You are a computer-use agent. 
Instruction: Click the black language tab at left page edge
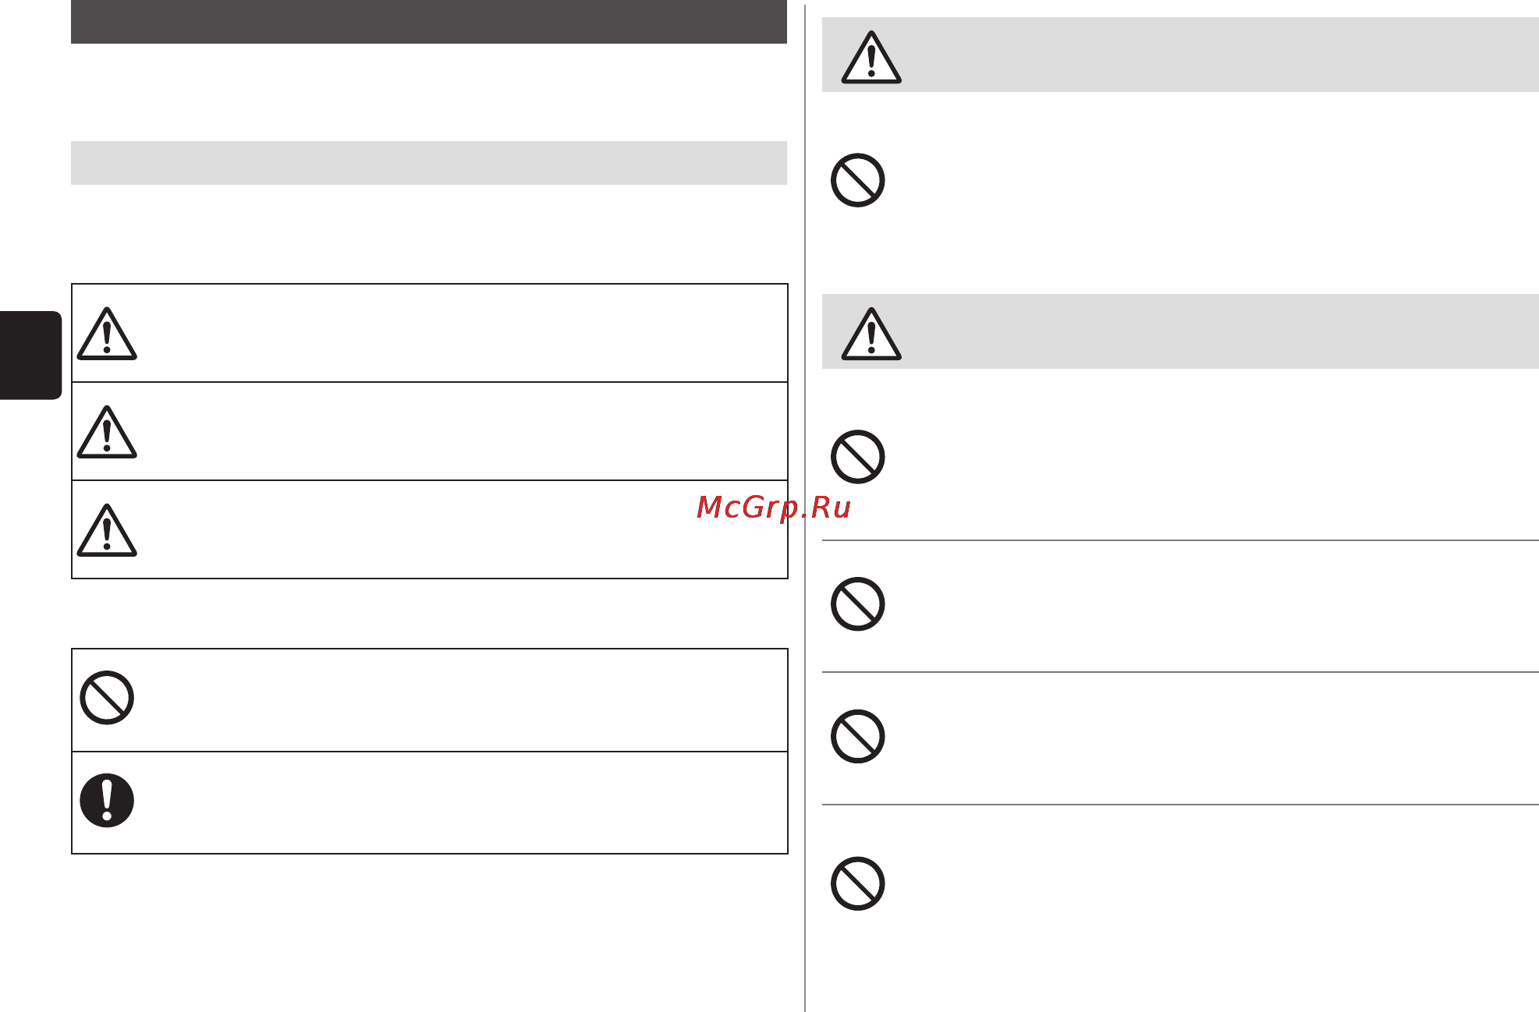pos(30,356)
